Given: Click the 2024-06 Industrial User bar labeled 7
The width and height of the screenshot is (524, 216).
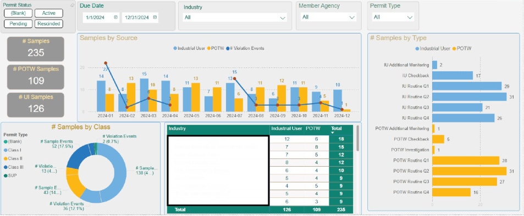Looking at the screenshot, I should [x=208, y=104].
